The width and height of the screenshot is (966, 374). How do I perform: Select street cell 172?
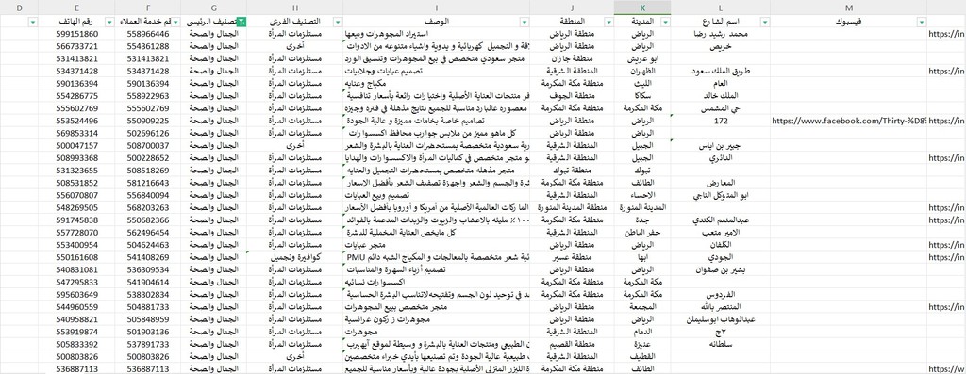click(x=721, y=121)
